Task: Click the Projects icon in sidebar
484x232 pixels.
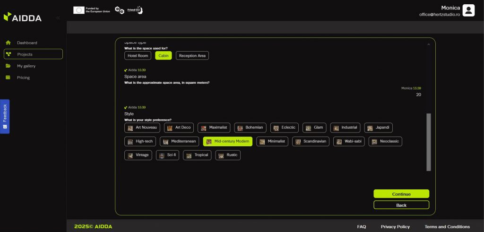Action: click(x=9, y=54)
